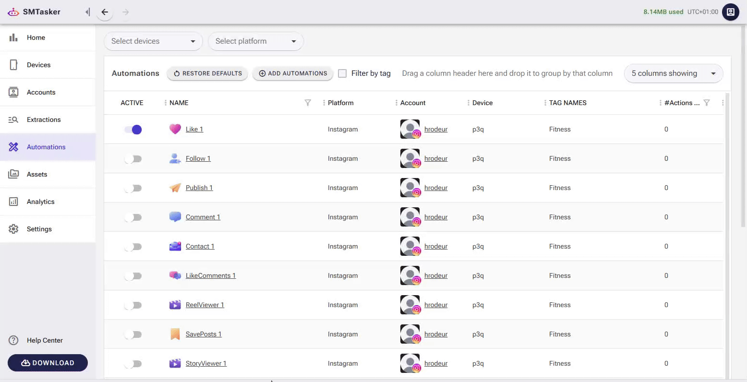Viewport: 747px width, 382px height.
Task: Enable the Comment 1 active toggle
Action: pos(133,217)
